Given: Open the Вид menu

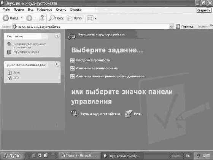Looking at the screenshot, I should pos(30,10).
